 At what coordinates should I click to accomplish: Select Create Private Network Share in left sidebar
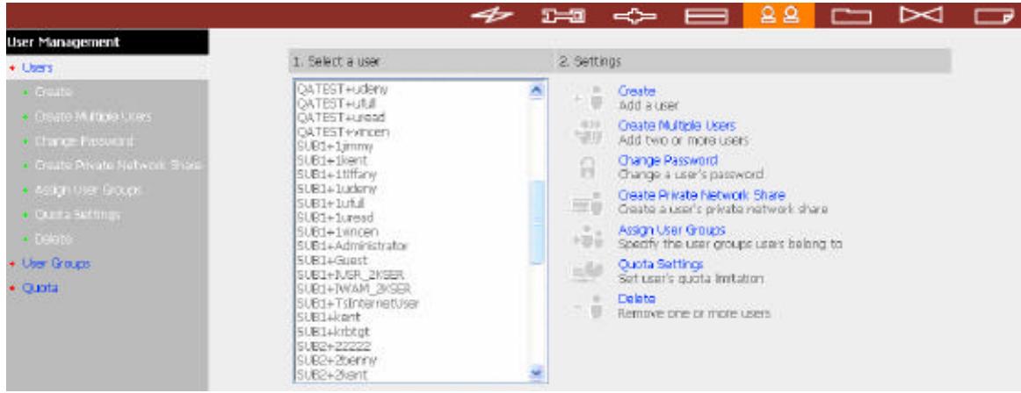[x=119, y=166]
